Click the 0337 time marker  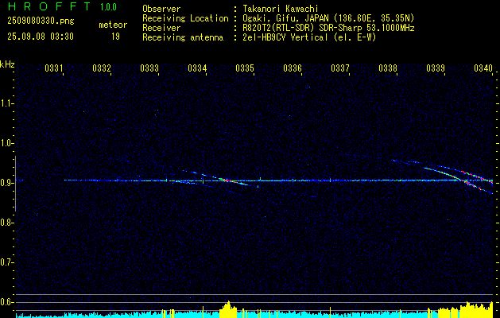point(340,68)
